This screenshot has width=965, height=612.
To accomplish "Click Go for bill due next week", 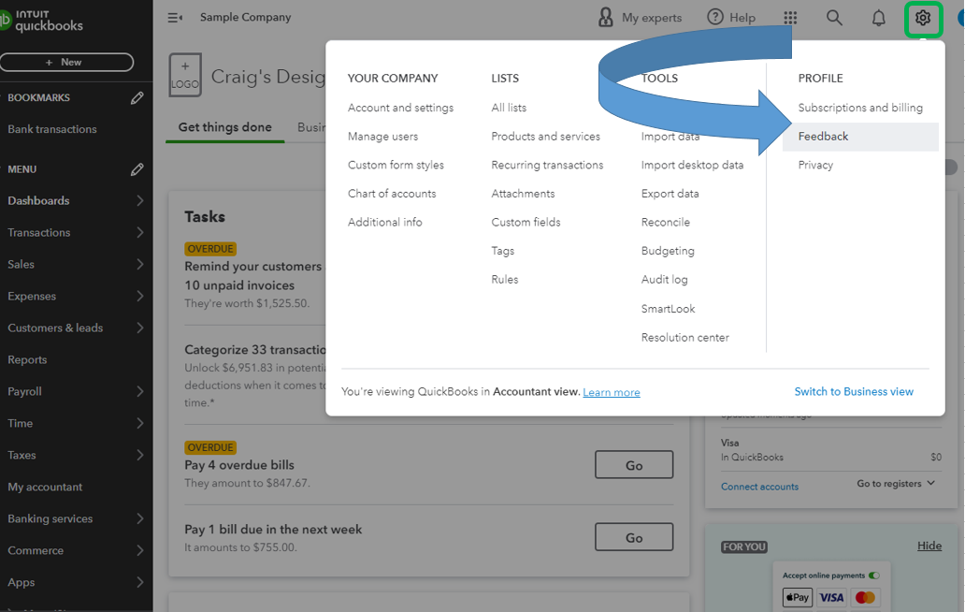I will [634, 537].
